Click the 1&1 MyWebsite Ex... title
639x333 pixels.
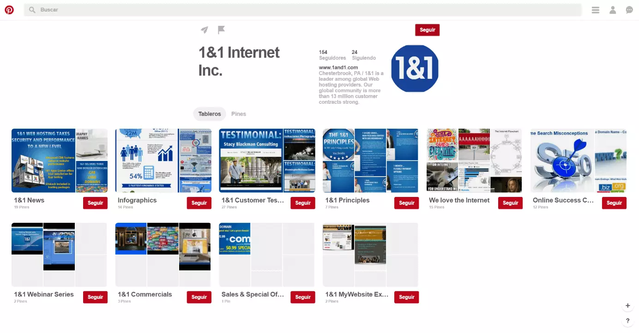click(x=357, y=294)
